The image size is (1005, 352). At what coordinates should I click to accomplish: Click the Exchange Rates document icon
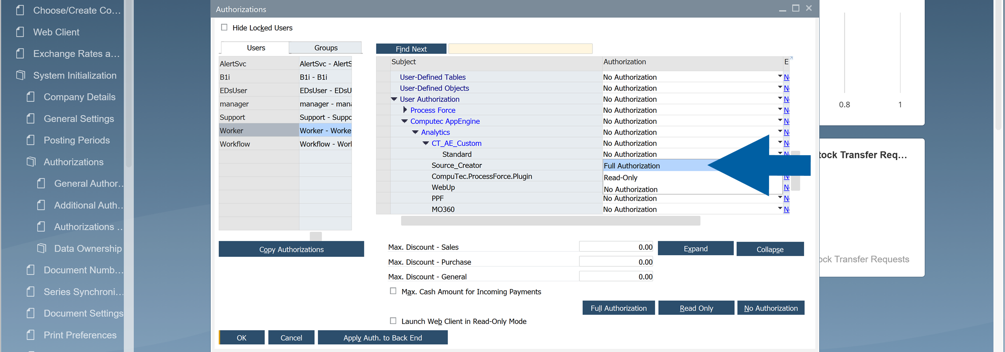pos(20,54)
